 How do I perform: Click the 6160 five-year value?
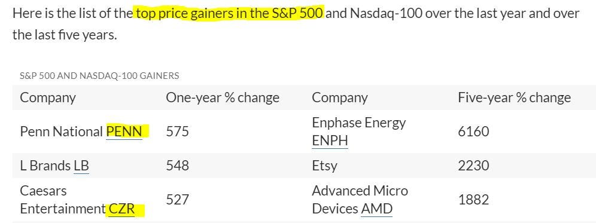(473, 132)
